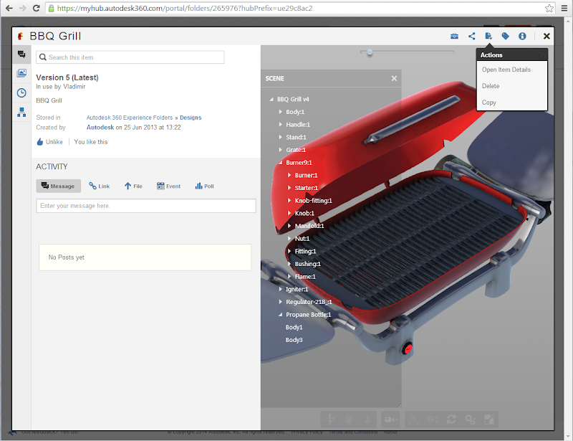Open the hierarchy panel in the sidebar
Screen dimensions: 573x441
21,109
